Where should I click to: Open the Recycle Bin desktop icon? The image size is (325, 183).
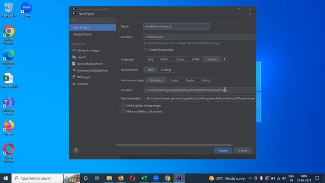pyautogui.click(x=9, y=10)
